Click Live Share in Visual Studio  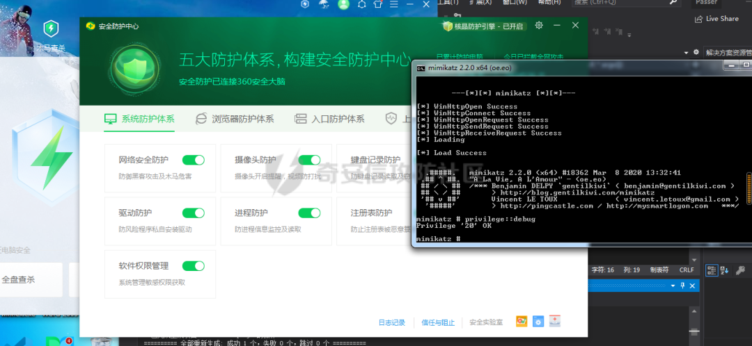pyautogui.click(x=716, y=19)
